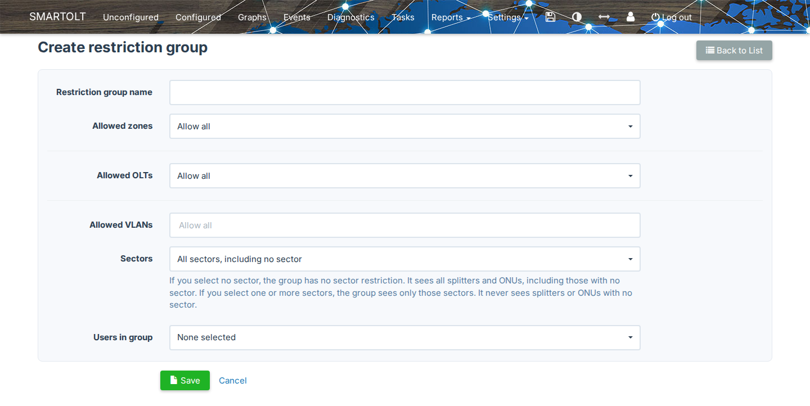Open the Allowed OLTs dropdown
The image size is (810, 406).
click(x=405, y=175)
